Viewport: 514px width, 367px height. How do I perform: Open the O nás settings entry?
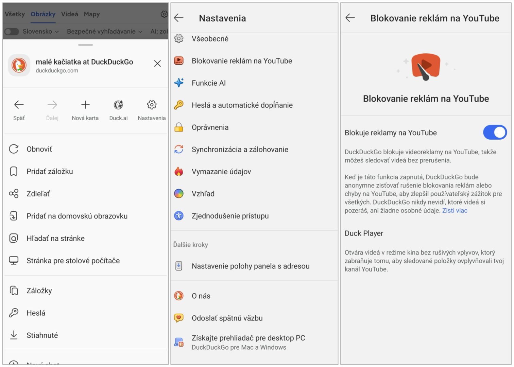pyautogui.click(x=254, y=296)
